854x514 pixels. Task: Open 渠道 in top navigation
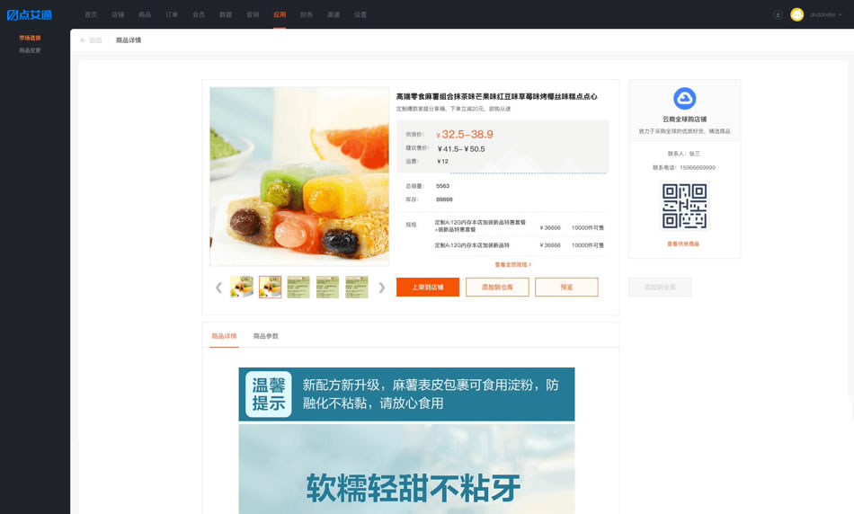coord(334,14)
